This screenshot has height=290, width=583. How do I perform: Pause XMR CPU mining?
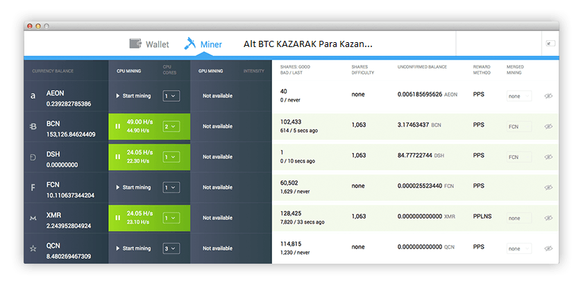coord(118,218)
